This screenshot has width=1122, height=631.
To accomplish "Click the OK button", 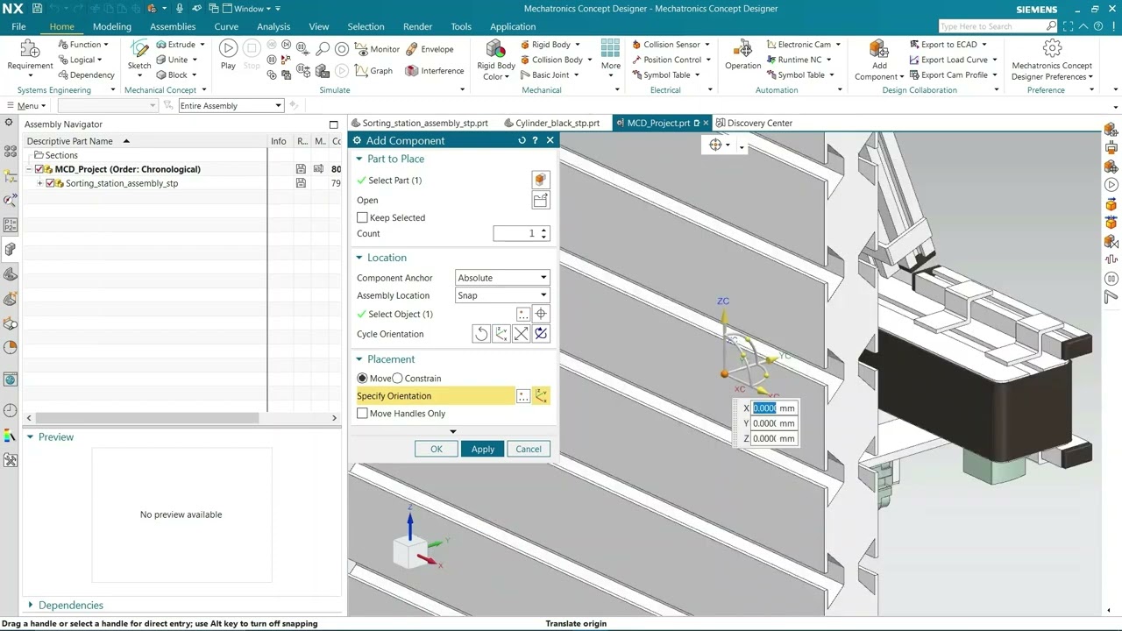I will click(x=436, y=449).
